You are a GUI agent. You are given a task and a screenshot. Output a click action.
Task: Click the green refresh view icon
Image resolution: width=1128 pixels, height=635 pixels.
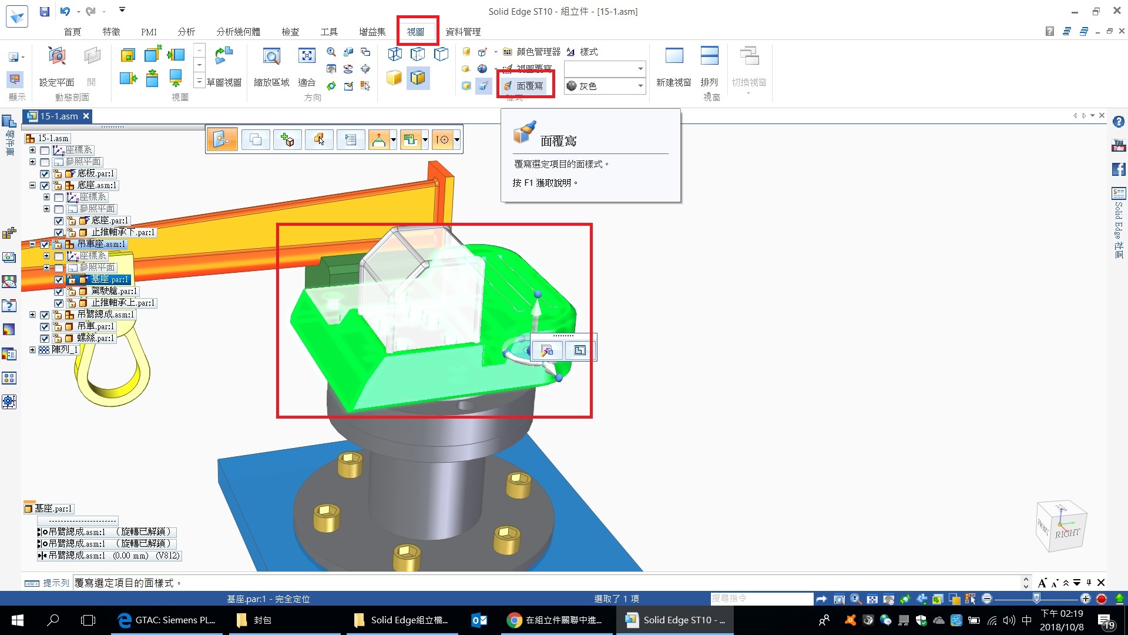[x=331, y=86]
